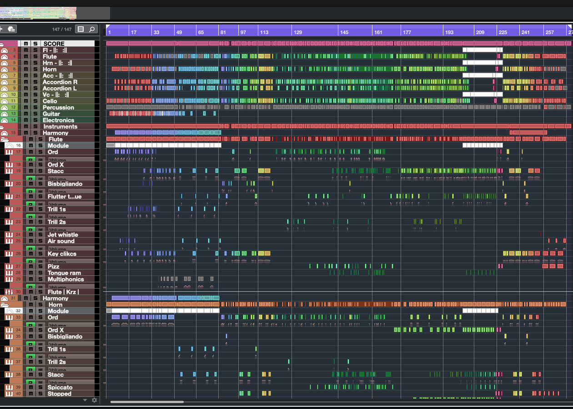Set the cursor at bar 257
This screenshot has height=409, width=573.
pyautogui.click(x=550, y=32)
